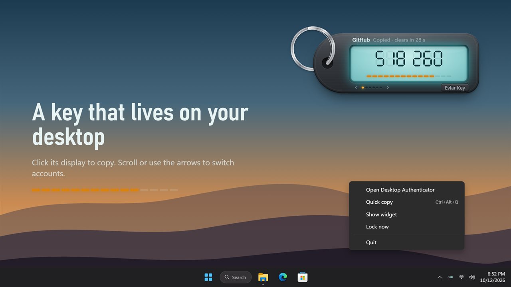Click the Evlar Key button on the fob
511x287 pixels.
455,88
